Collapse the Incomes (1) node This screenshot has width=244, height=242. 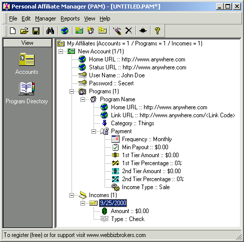[71, 195]
